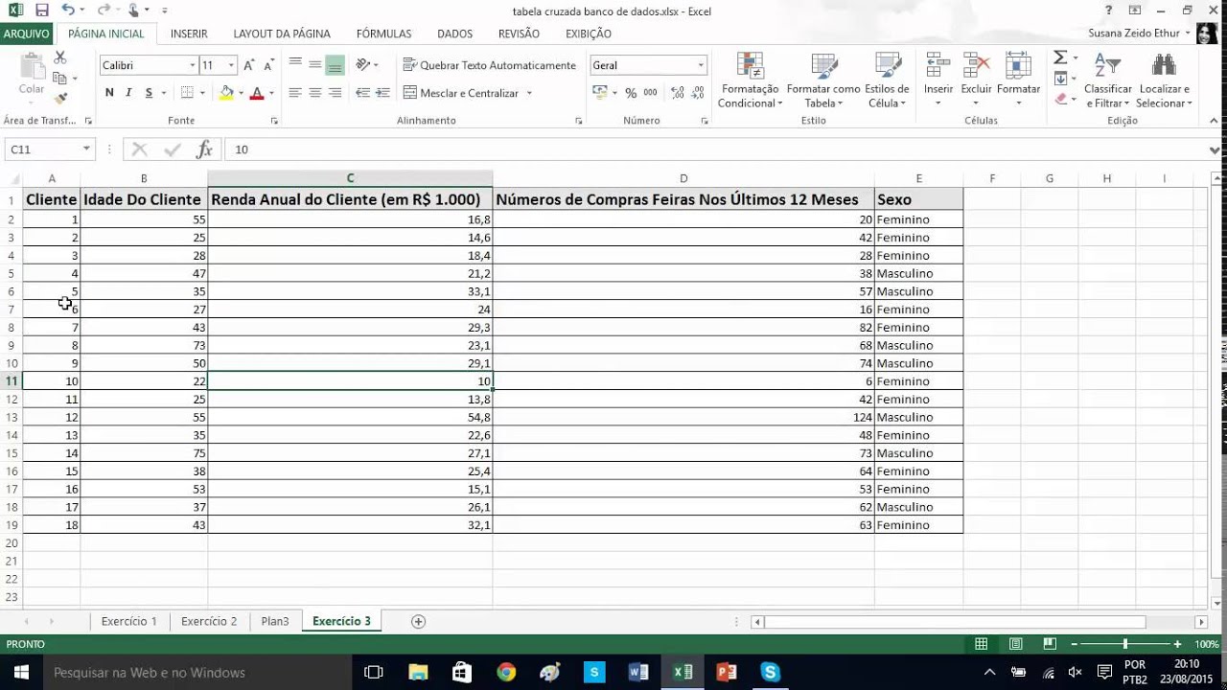Click the Windows Start button
The height and width of the screenshot is (690, 1227).
pyautogui.click(x=21, y=672)
